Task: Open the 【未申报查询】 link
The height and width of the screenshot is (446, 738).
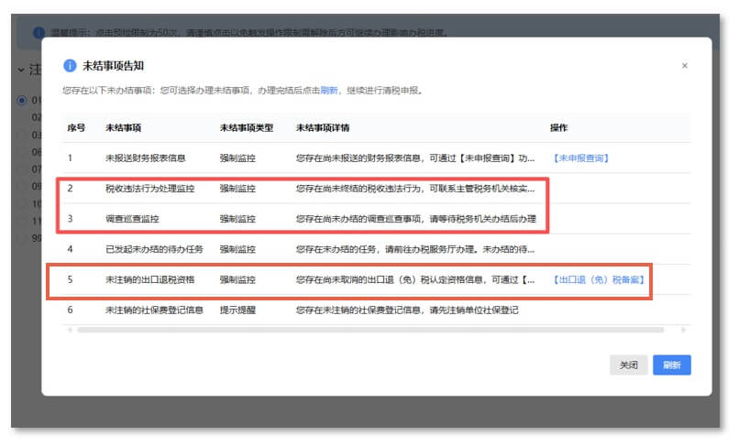Action: tap(581, 158)
